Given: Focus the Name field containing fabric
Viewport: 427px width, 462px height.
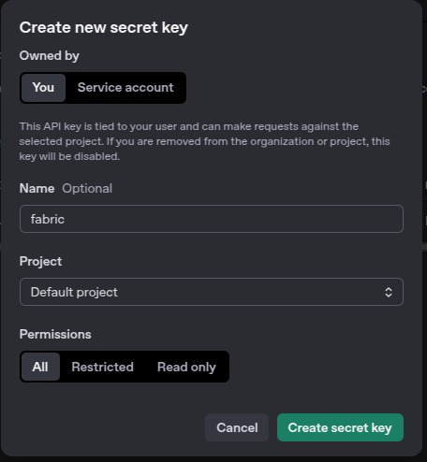Looking at the screenshot, I should pos(212,219).
